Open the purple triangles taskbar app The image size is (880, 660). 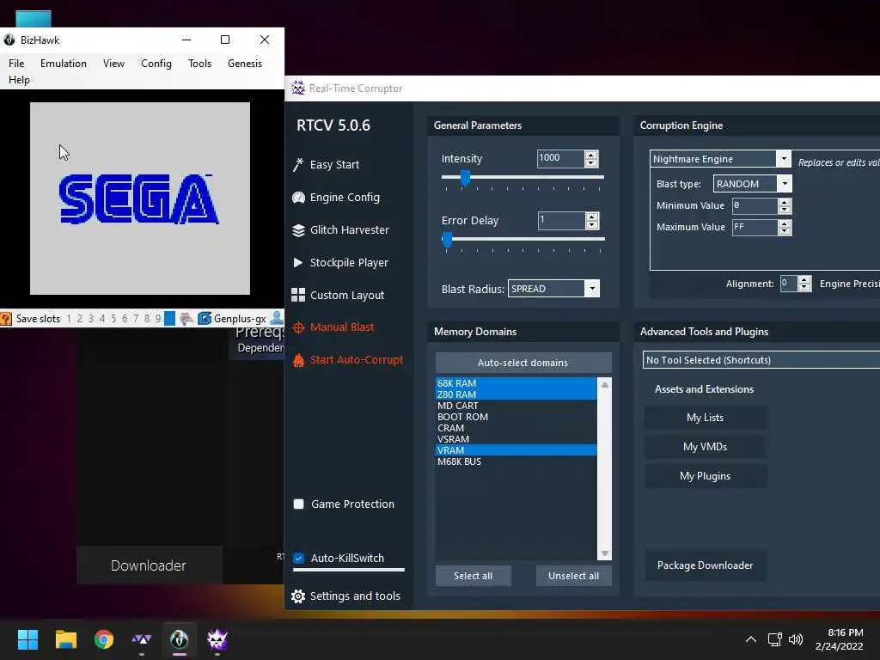point(142,639)
